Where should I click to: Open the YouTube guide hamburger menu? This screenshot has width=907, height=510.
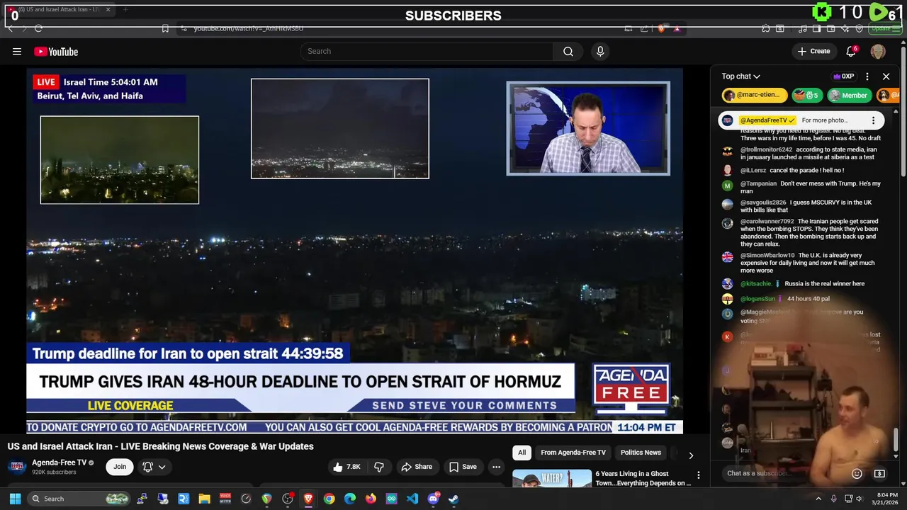[x=17, y=51]
